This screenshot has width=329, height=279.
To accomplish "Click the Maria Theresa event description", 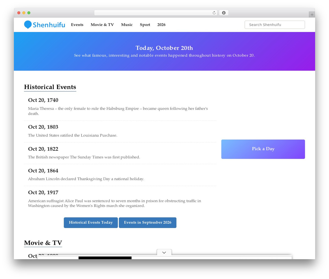I will pos(118,111).
